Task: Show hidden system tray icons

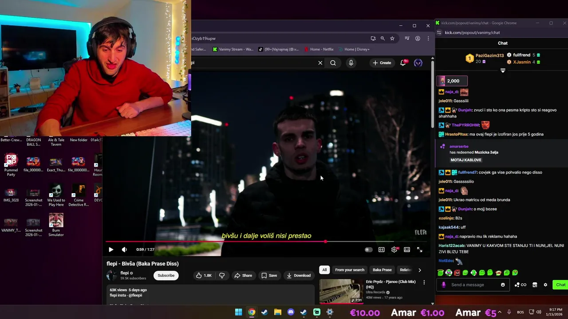Action: [500, 312]
